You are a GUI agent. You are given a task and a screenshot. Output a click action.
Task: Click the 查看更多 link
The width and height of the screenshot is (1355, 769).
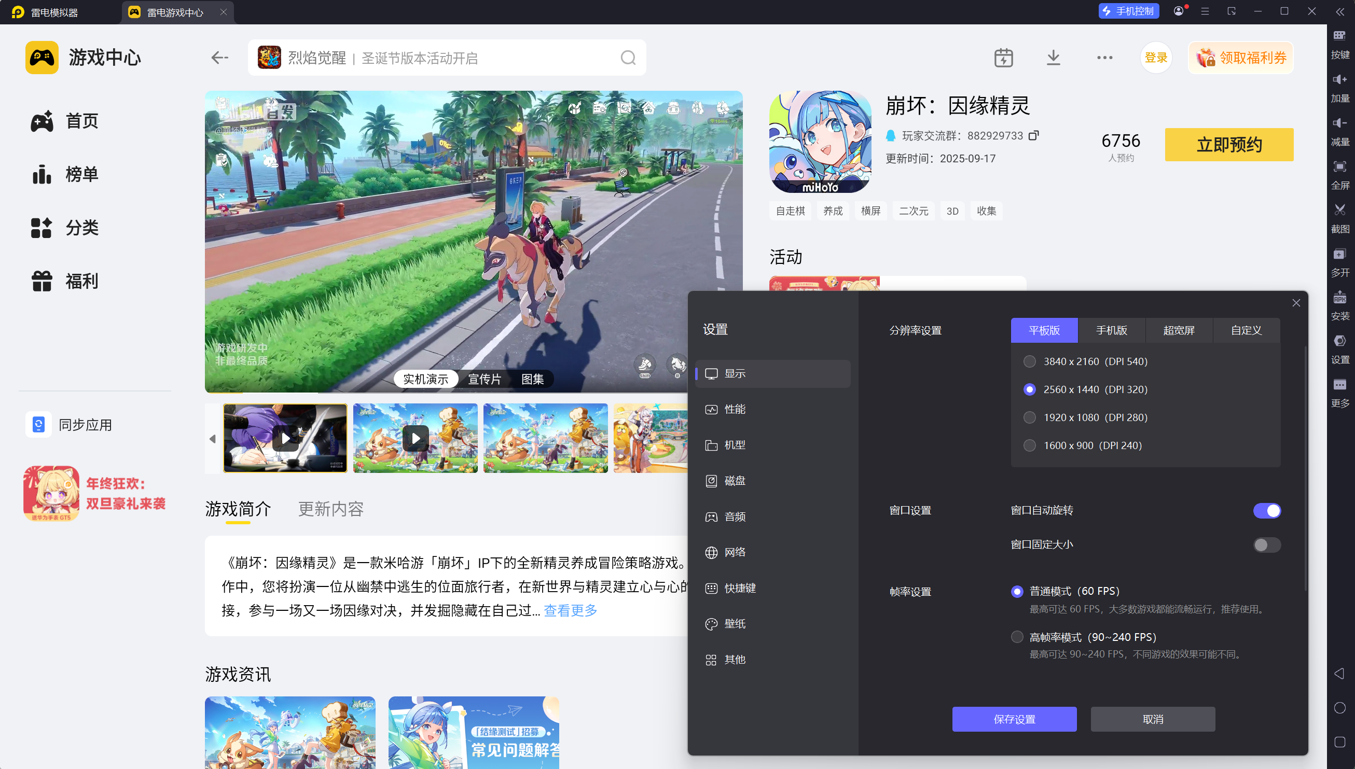pos(571,610)
